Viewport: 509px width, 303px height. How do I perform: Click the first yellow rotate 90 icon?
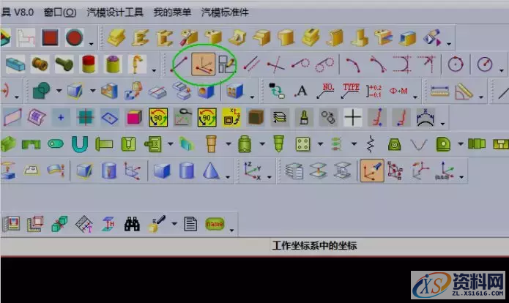tap(158, 117)
